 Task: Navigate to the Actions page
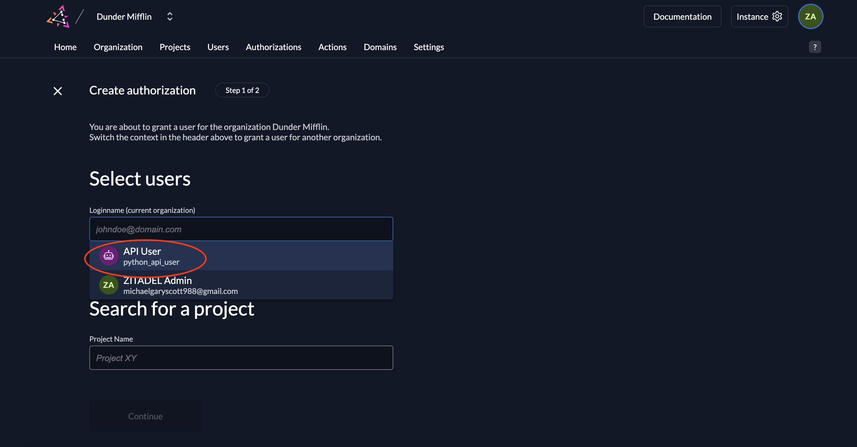(x=332, y=47)
